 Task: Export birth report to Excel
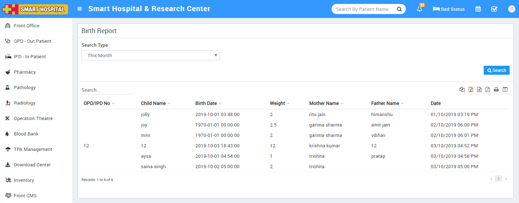pyautogui.click(x=471, y=89)
